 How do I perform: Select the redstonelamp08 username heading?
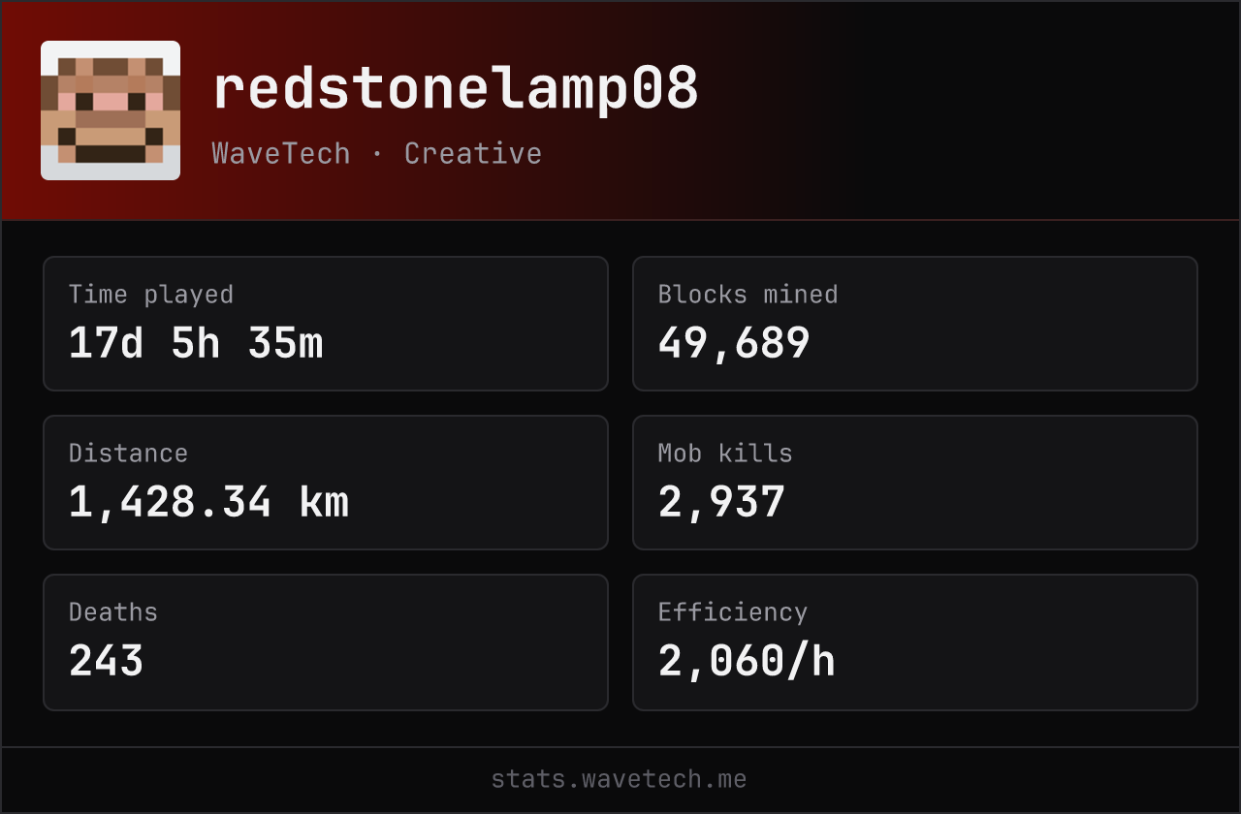pyautogui.click(x=456, y=89)
